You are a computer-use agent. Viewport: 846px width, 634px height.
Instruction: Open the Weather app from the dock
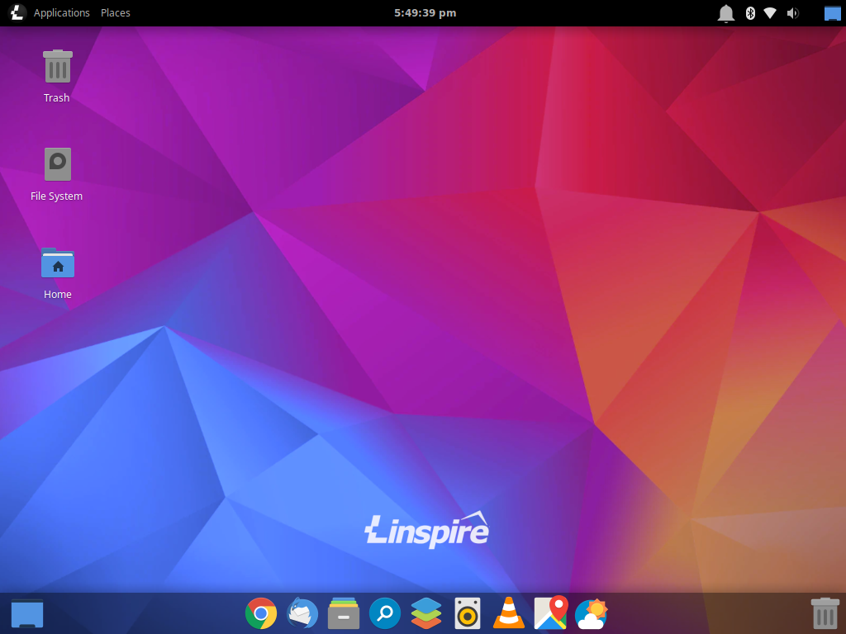tap(592, 613)
